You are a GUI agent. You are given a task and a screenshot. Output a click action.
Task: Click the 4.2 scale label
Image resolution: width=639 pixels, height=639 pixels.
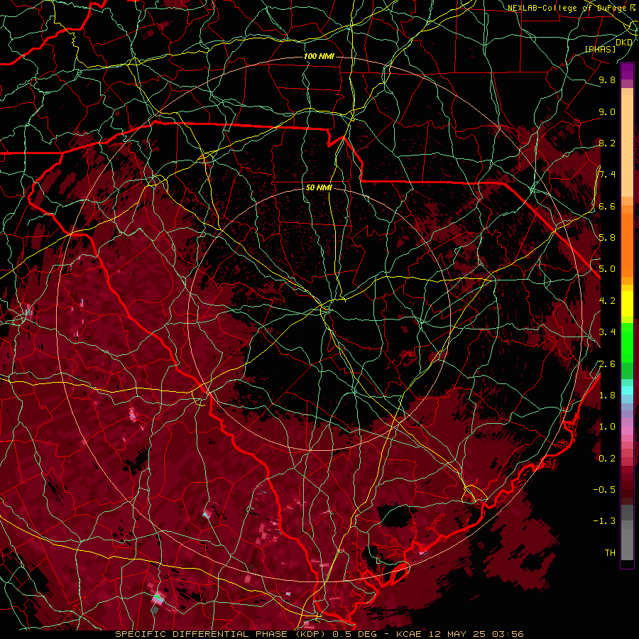coord(607,301)
